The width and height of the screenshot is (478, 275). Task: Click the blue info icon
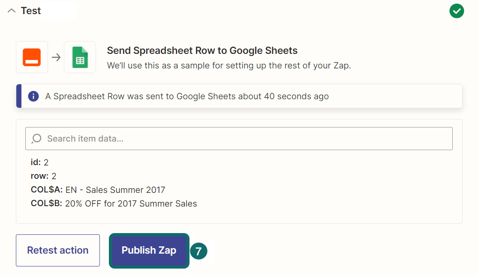33,96
